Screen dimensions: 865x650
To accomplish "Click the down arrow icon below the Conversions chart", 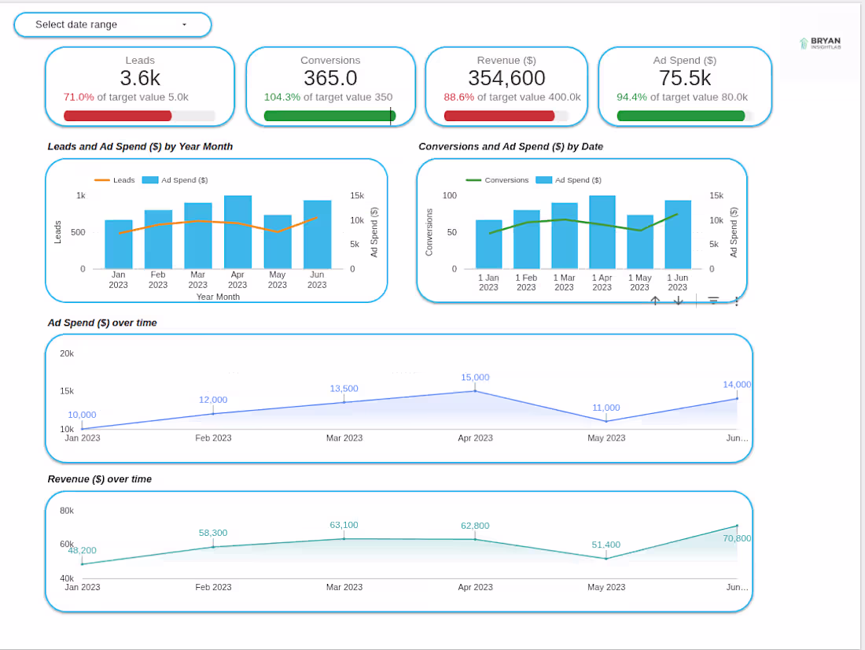I will [x=678, y=301].
